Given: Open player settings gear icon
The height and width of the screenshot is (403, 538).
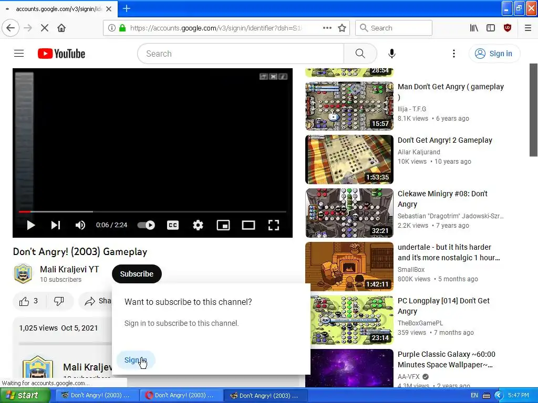Looking at the screenshot, I should [x=198, y=225].
